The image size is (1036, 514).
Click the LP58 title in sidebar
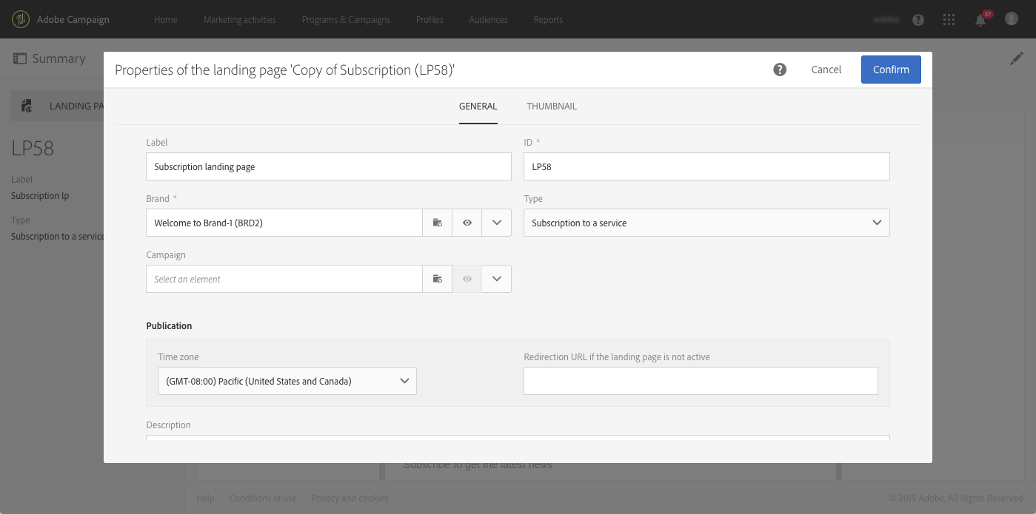tap(33, 148)
